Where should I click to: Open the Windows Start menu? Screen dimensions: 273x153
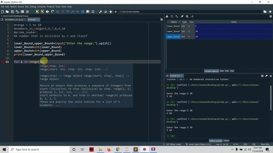coord(4,149)
